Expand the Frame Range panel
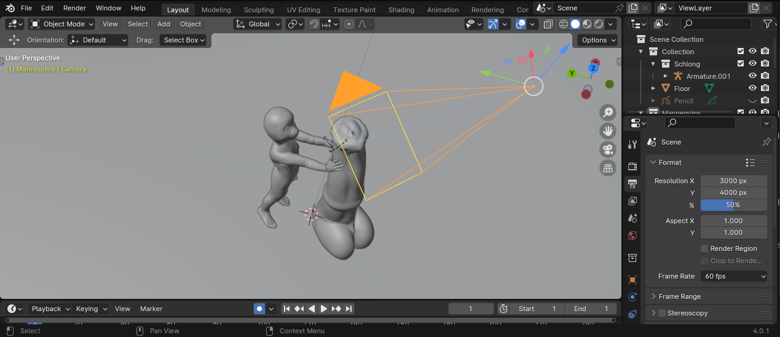This screenshot has width=780, height=337. [679, 296]
